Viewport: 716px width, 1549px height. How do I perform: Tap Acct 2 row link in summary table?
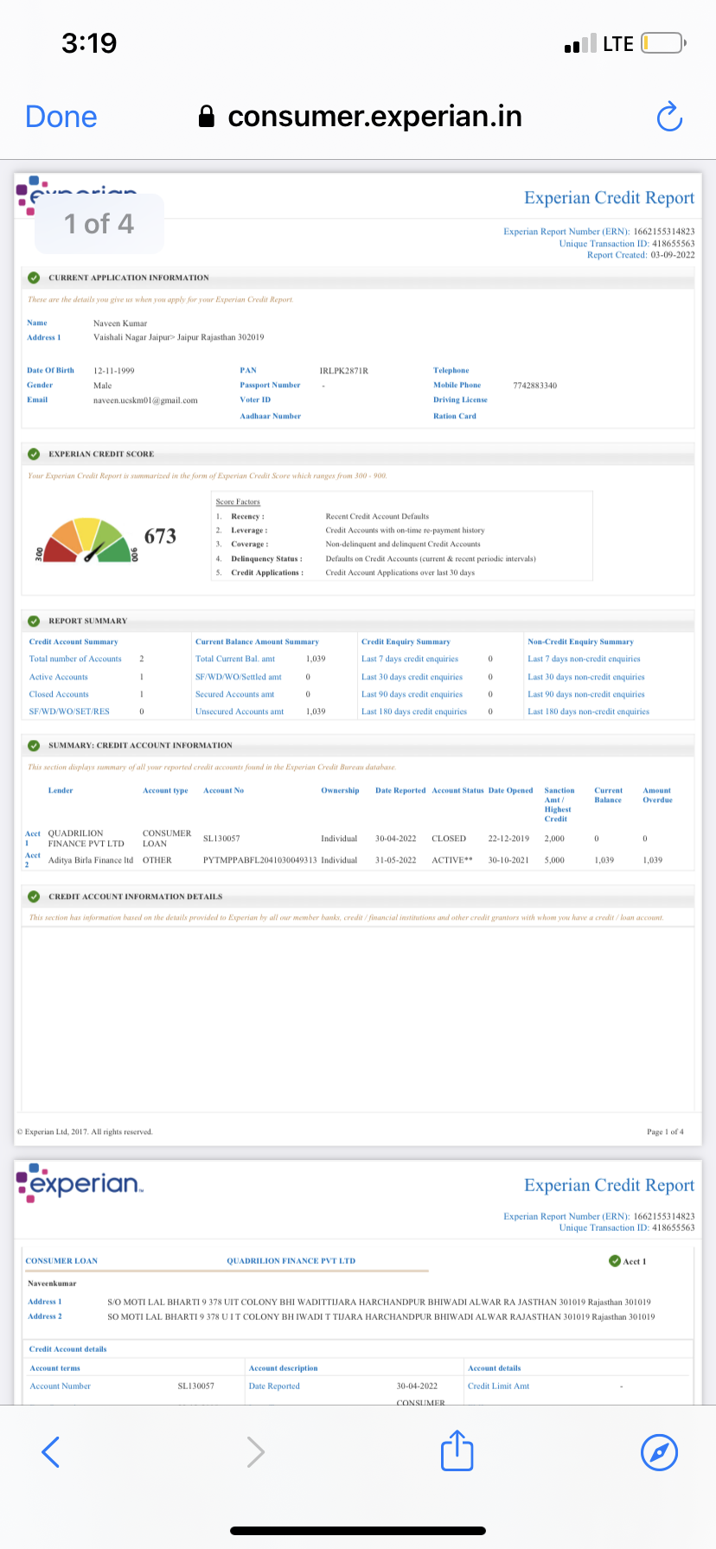pyautogui.click(x=32, y=859)
